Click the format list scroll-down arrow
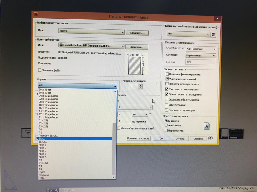This screenshot has width=257, height=192. click(114, 177)
